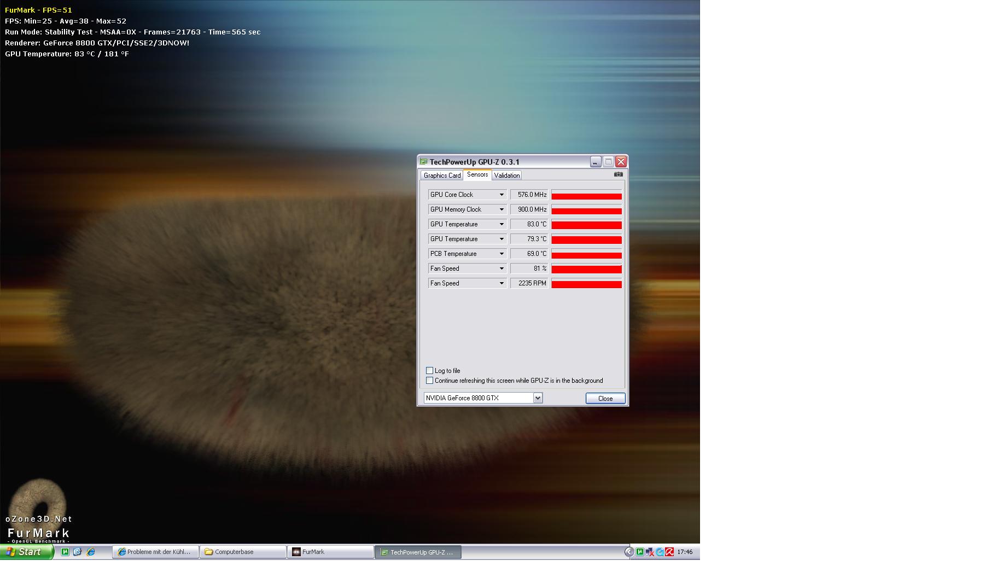Minimize the GPU-Z window
The width and height of the screenshot is (1003, 572).
click(596, 162)
